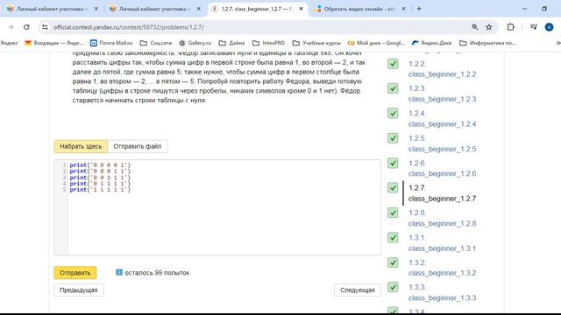Show more bookmarks with the chevron
561x315 pixels.
[557, 43]
